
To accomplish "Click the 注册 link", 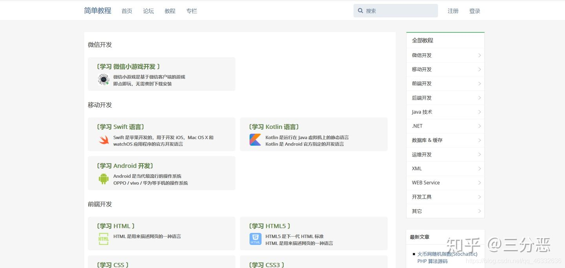I will click(x=453, y=11).
